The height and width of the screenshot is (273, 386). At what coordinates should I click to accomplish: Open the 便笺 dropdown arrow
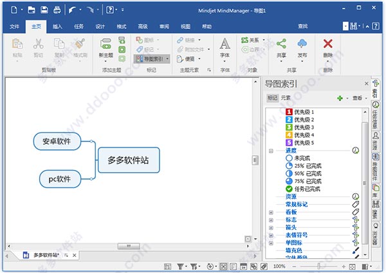[199, 59]
